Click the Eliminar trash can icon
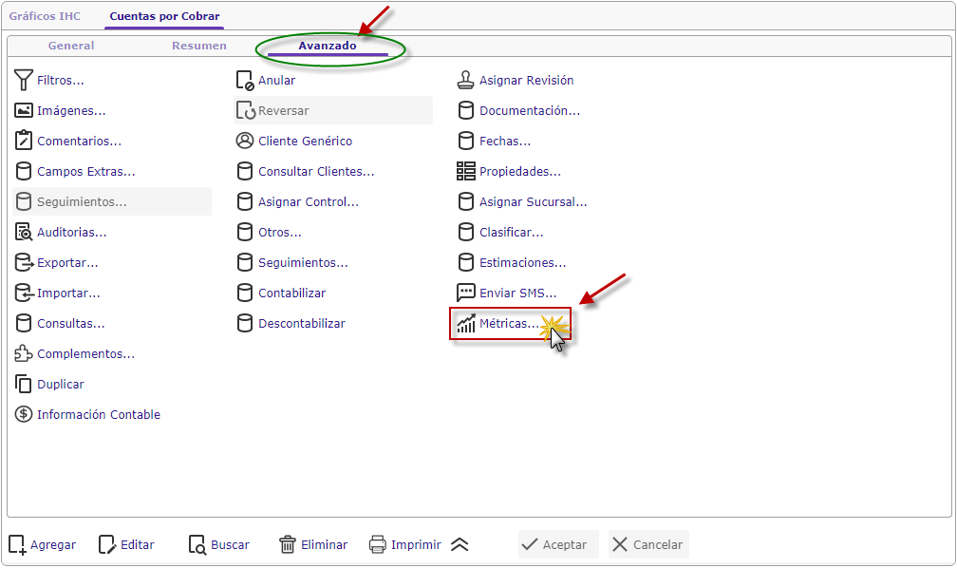 [288, 545]
